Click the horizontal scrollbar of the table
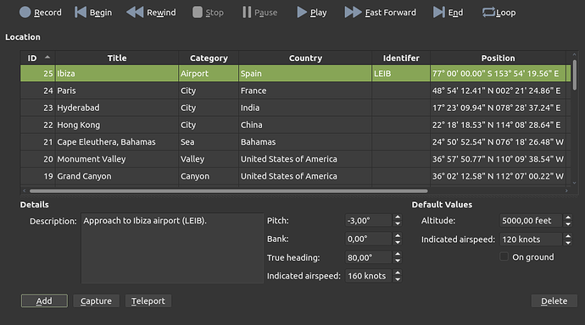The image size is (585, 325). (x=228, y=190)
